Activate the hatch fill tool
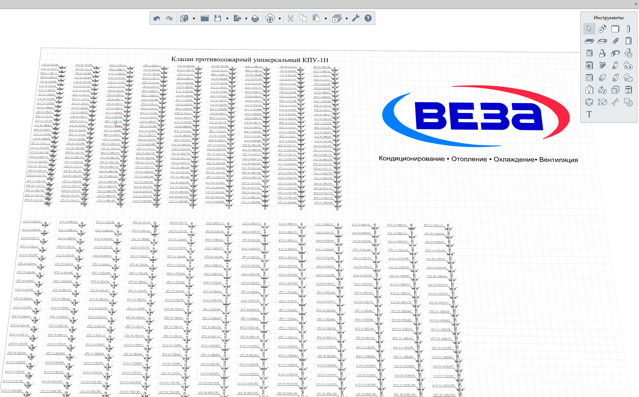 (628, 102)
